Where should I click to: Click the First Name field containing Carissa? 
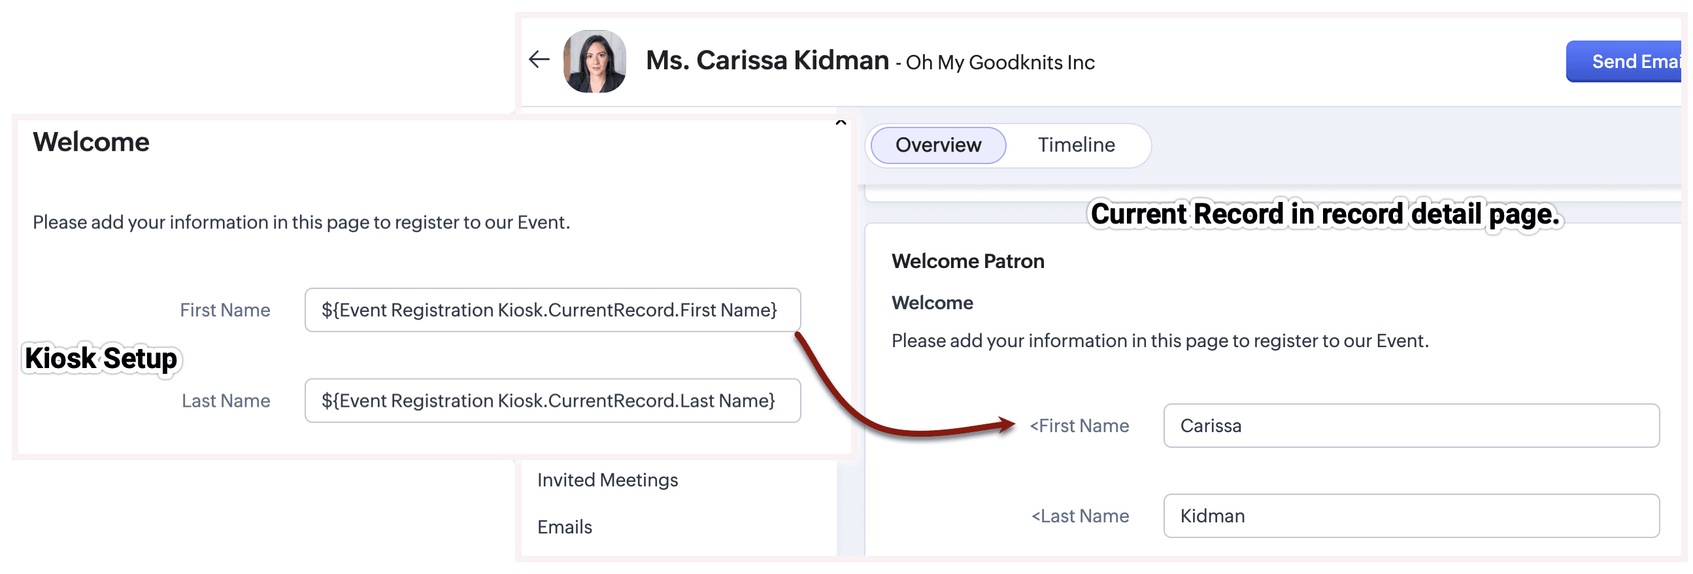(1411, 426)
